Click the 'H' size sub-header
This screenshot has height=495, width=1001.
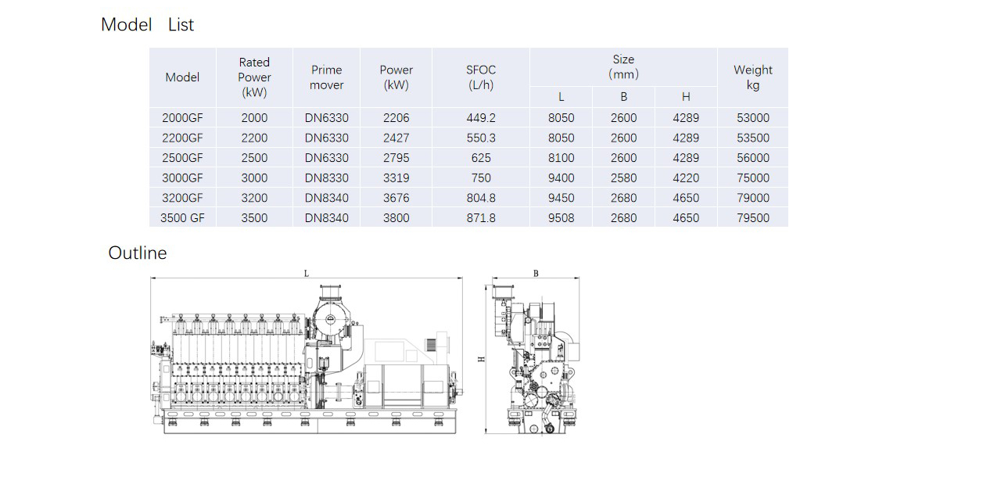686,97
